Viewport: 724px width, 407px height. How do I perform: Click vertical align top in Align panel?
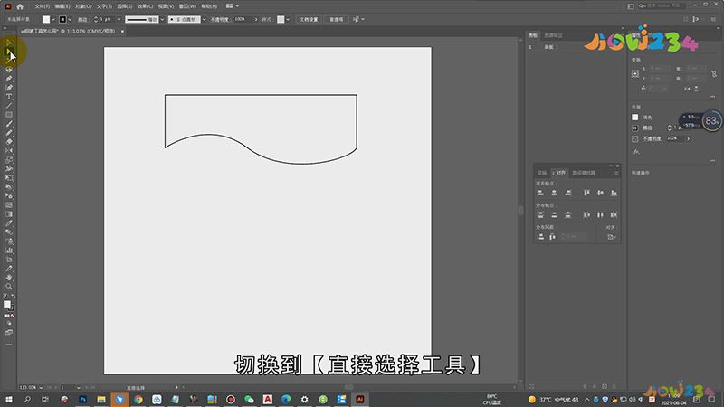[586, 193]
